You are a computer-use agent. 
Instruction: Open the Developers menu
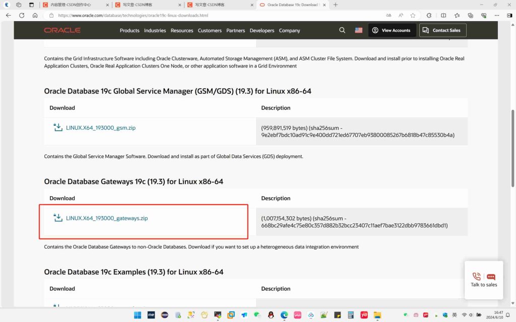(x=262, y=30)
